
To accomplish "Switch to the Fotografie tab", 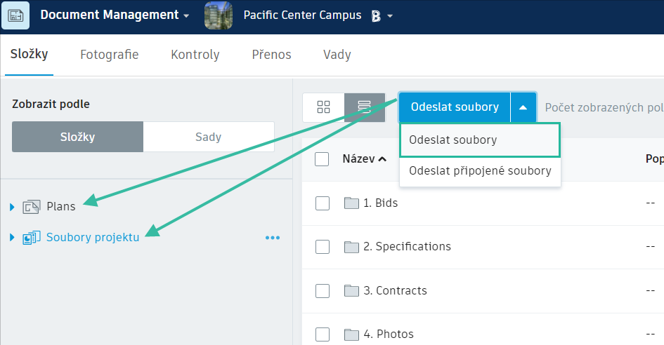I will (x=109, y=55).
